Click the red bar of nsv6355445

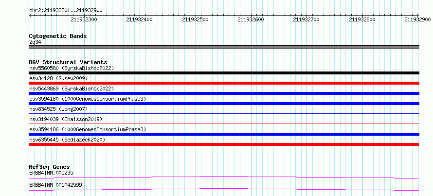224,144
